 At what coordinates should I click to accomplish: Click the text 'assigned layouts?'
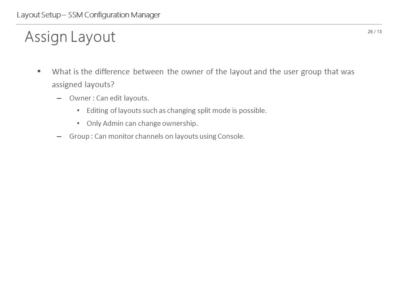pos(83,84)
